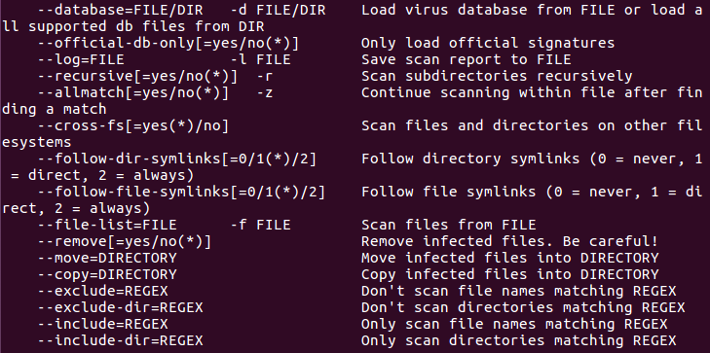Image resolution: width=710 pixels, height=353 pixels.
Task: Click the --official-db-only option text
Action: 168,43
